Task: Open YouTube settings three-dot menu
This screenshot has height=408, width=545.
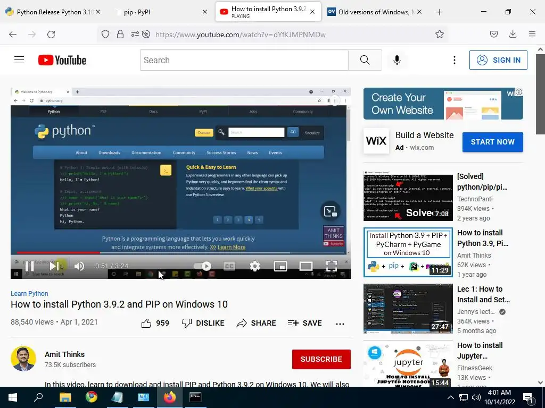Action: tap(455, 60)
